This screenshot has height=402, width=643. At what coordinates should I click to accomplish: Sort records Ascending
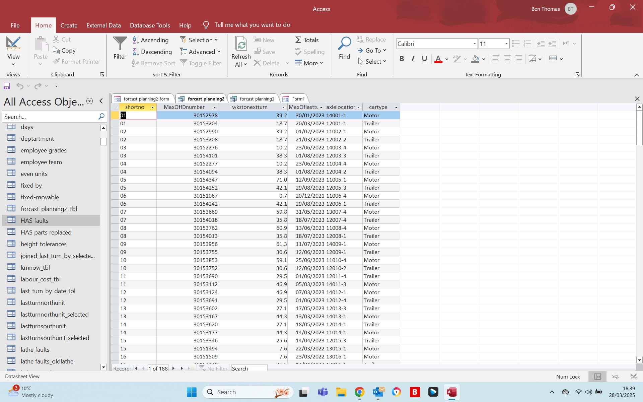coord(151,40)
